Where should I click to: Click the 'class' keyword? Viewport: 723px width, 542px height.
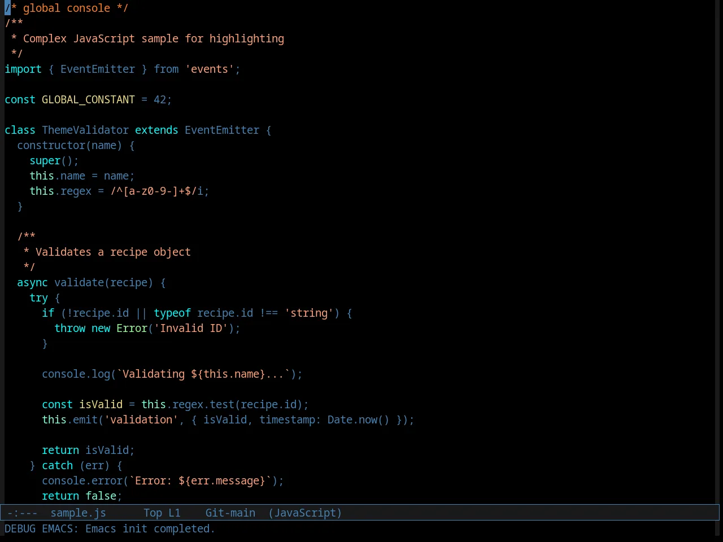[20, 130]
